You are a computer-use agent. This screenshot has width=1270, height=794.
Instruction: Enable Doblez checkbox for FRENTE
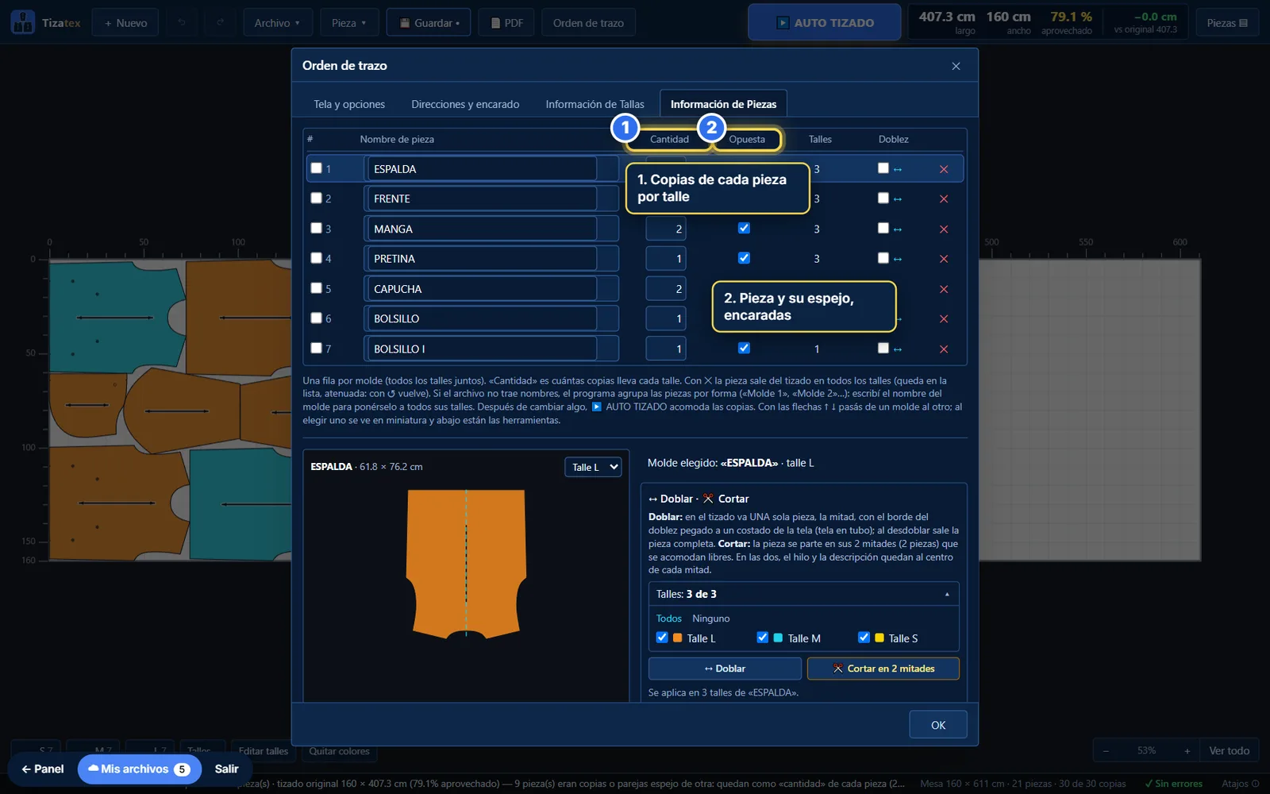(883, 198)
